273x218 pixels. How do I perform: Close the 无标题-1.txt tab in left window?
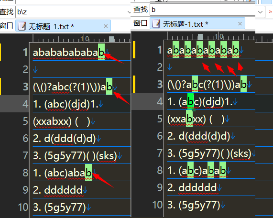[x=106, y=26]
